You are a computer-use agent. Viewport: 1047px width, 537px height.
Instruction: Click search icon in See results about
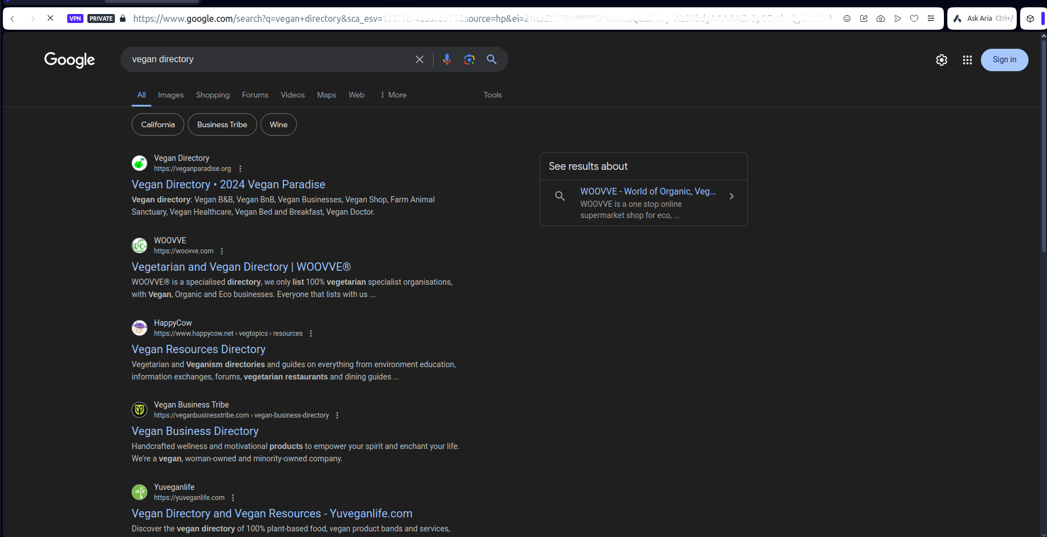pos(560,196)
